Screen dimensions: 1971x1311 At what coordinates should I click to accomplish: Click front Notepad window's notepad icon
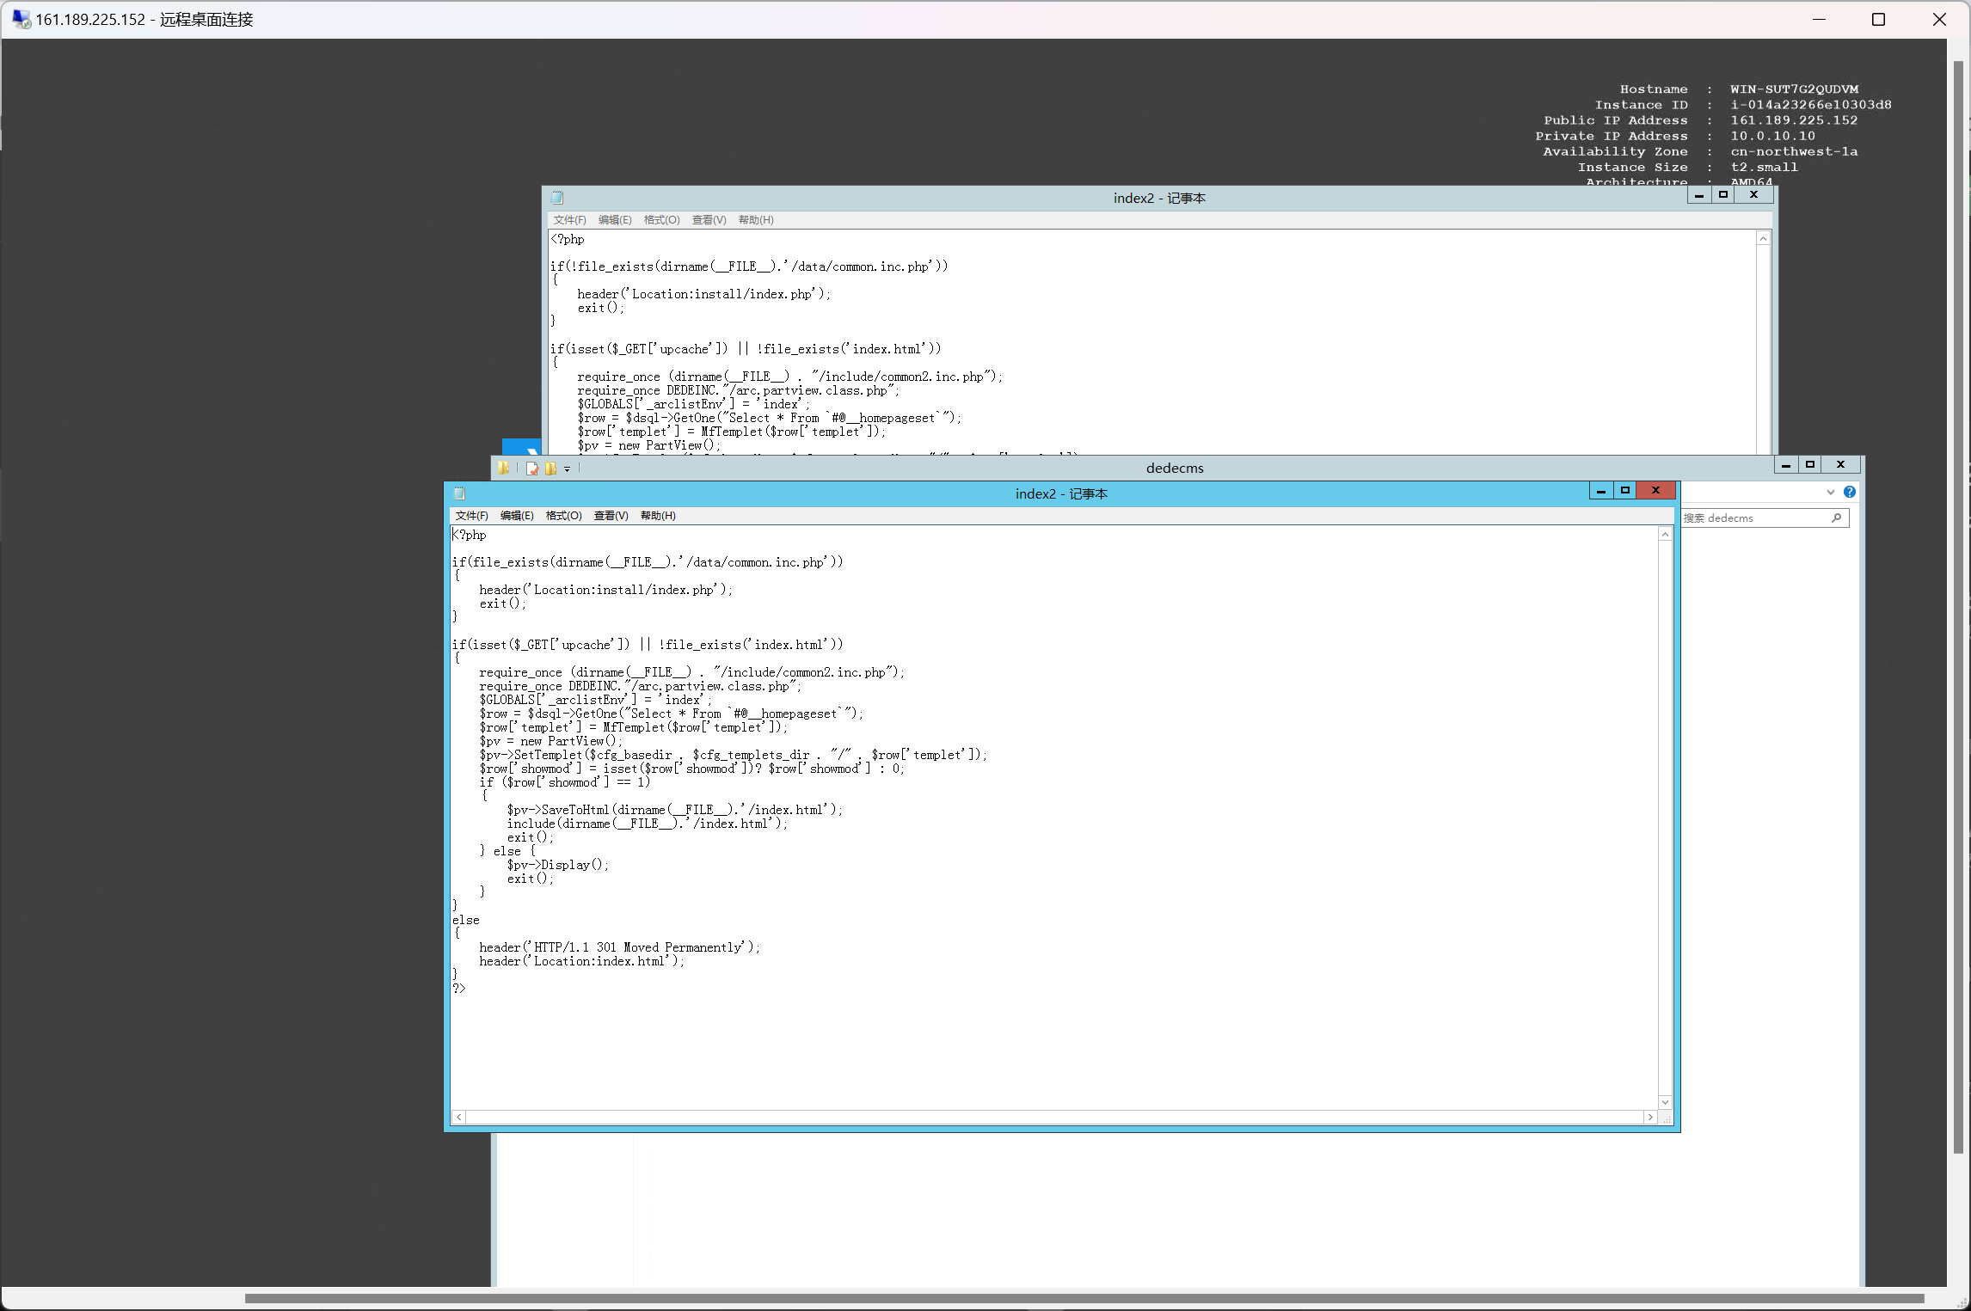459,493
